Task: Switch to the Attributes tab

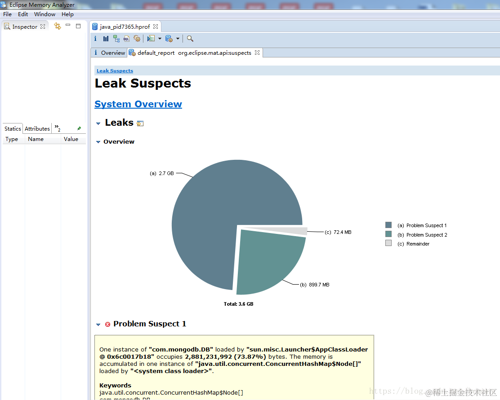Action: click(37, 129)
